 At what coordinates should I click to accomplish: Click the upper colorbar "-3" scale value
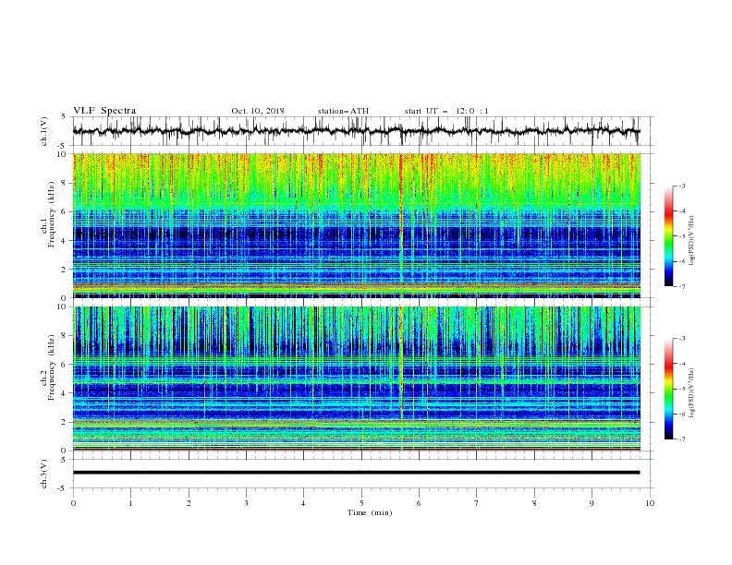pyautogui.click(x=681, y=186)
